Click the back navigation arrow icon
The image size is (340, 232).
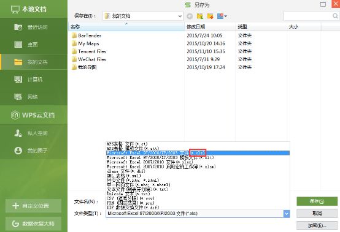point(190,16)
